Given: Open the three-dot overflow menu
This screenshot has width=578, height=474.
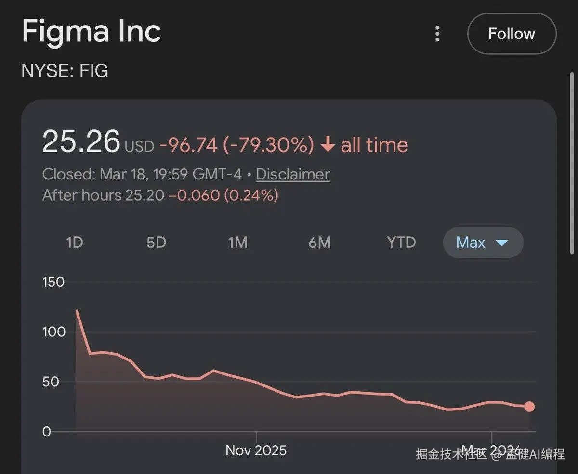Looking at the screenshot, I should click(437, 34).
